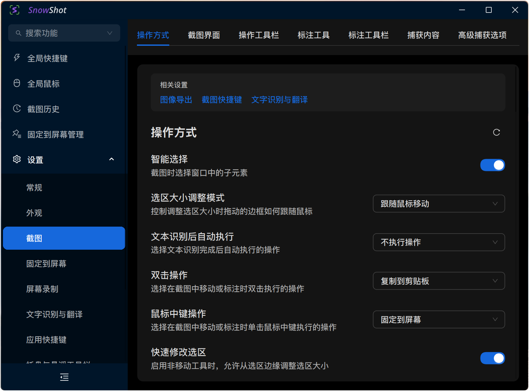Click the lightning icon for 全局快捷键
The height and width of the screenshot is (391, 529).
(x=17, y=58)
